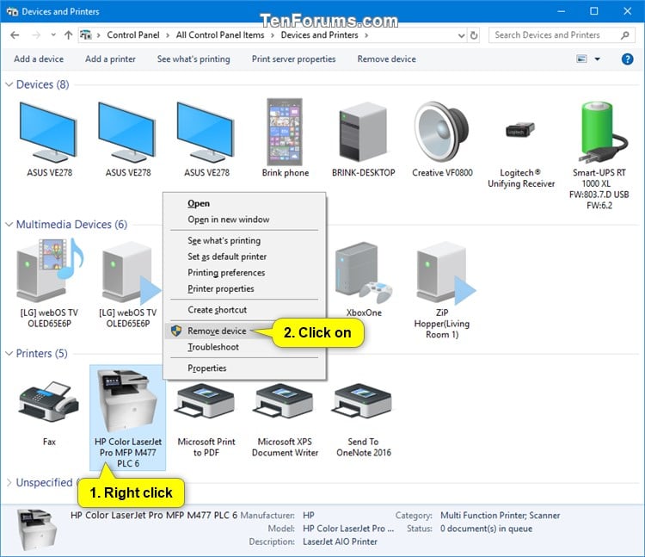
Task: Collapse the Devices (8) group
Action: [x=9, y=84]
